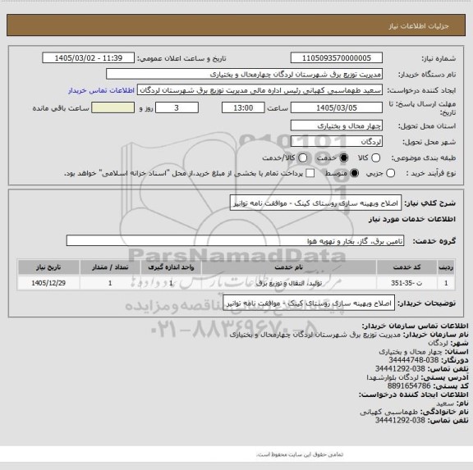Click the empty remaining hours field
Viewport: 473px width, 470px height.
[113, 107]
